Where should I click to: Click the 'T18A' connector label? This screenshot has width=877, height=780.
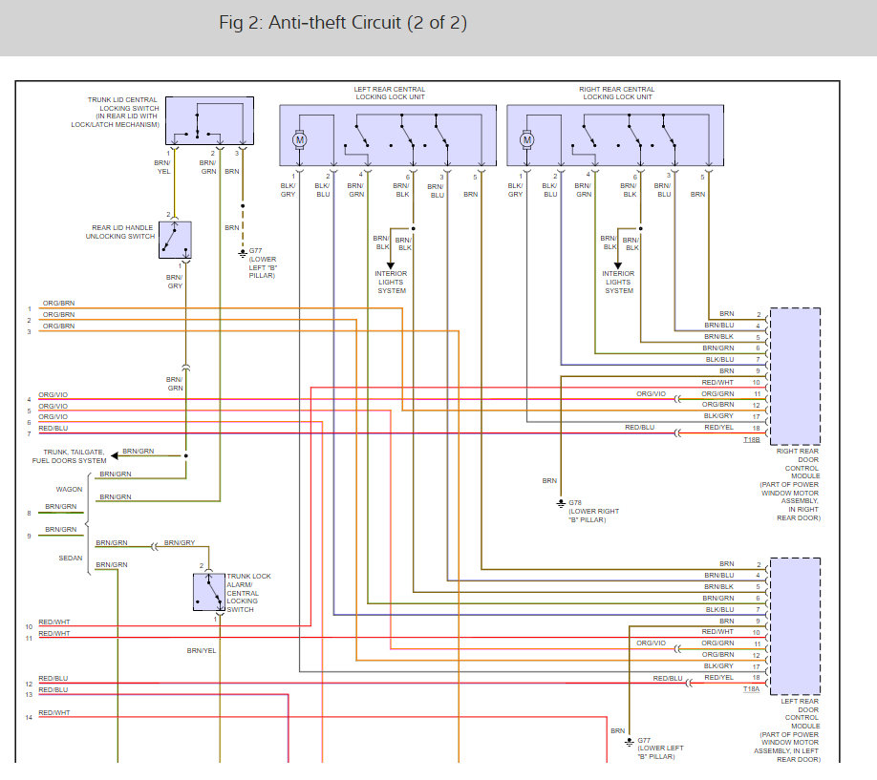tap(751, 689)
